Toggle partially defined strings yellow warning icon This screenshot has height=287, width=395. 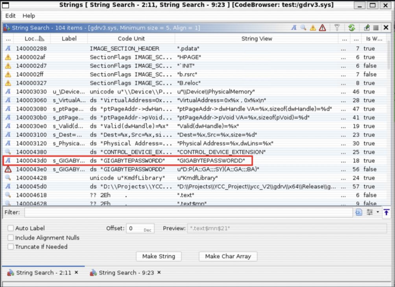tap(313, 28)
